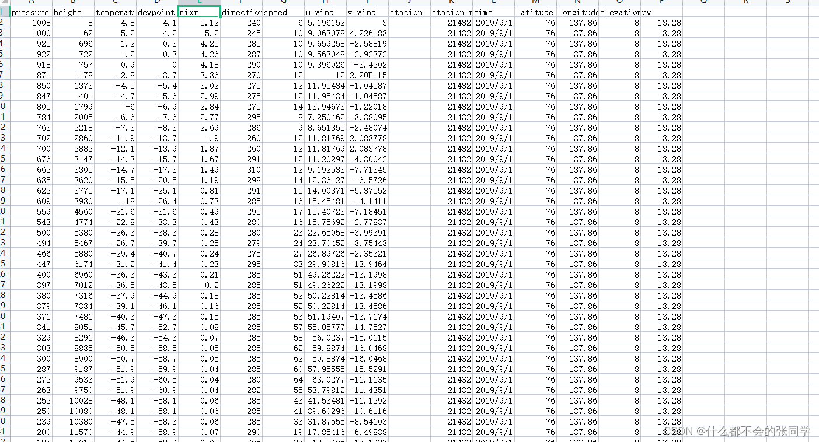Click the u_wind cell 17.85416
The height and width of the screenshot is (442, 819).
[x=325, y=432]
